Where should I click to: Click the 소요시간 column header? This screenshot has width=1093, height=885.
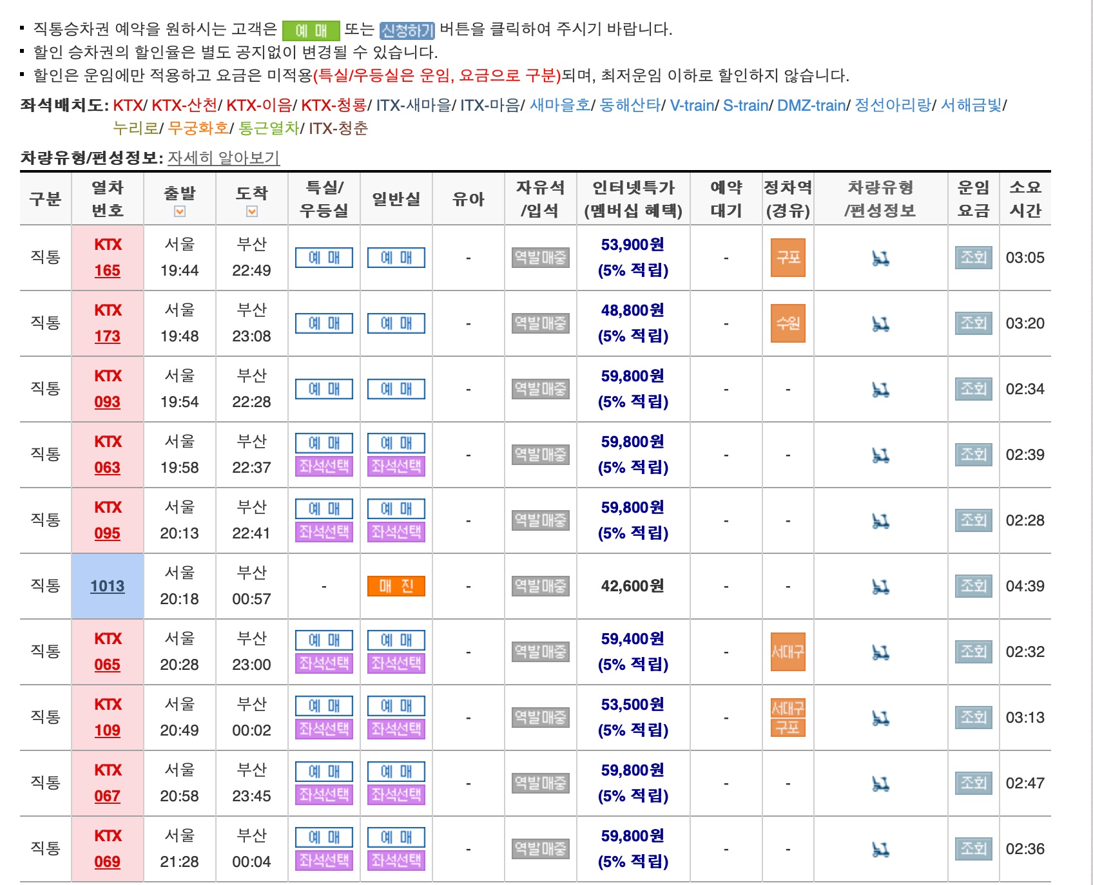coord(1025,199)
